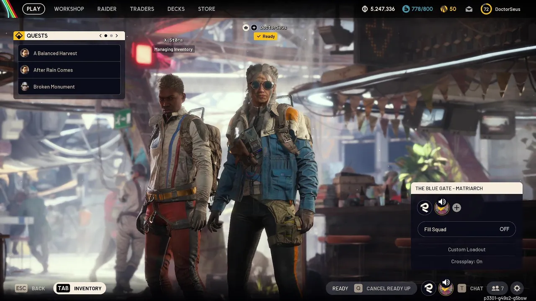Click squad logo icon in Blue Gate panel
Viewport: 536px width, 301px height.
coord(425,208)
